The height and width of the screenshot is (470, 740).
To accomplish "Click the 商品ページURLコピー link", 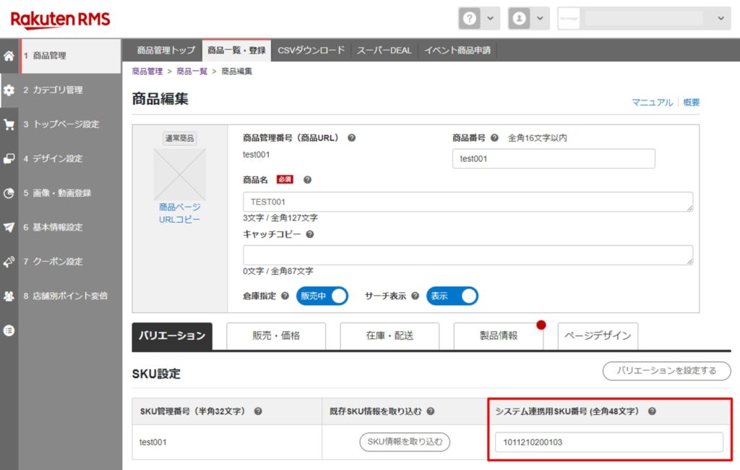I will [180, 213].
